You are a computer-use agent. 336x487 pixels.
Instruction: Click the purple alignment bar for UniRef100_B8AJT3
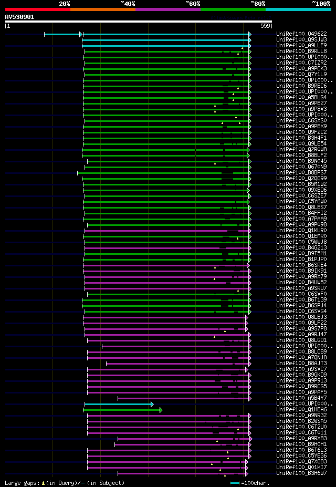[177, 364]
